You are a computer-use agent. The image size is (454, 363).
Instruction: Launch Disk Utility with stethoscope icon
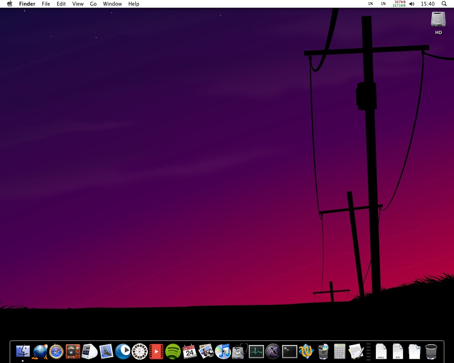click(240, 352)
